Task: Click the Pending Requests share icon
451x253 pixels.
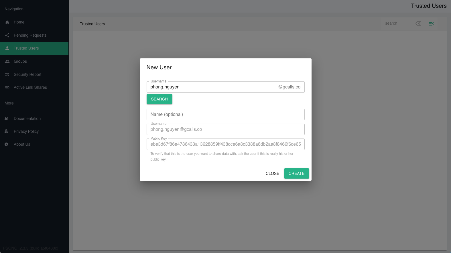Action: click(7, 35)
